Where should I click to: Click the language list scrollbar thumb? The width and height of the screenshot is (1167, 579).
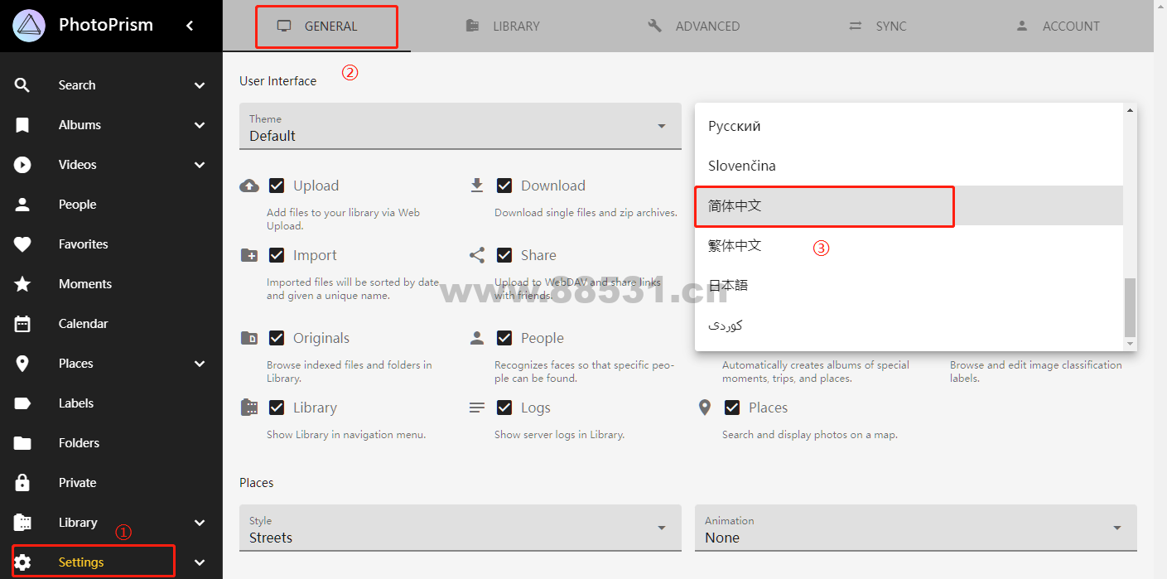click(x=1130, y=306)
